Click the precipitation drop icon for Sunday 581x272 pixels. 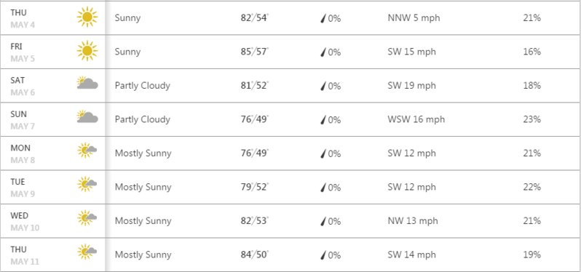(x=323, y=120)
